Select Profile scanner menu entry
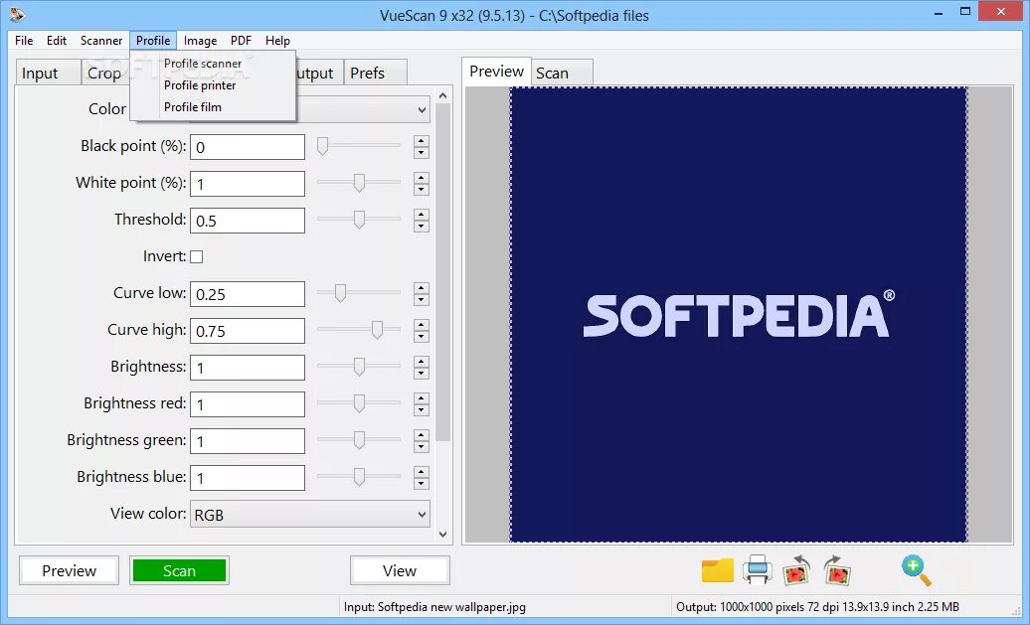The height and width of the screenshot is (625, 1030). pos(203,64)
